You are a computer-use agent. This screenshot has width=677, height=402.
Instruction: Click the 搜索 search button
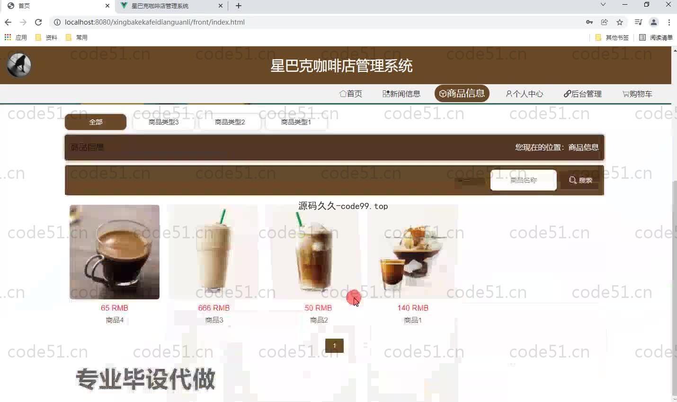(580, 180)
